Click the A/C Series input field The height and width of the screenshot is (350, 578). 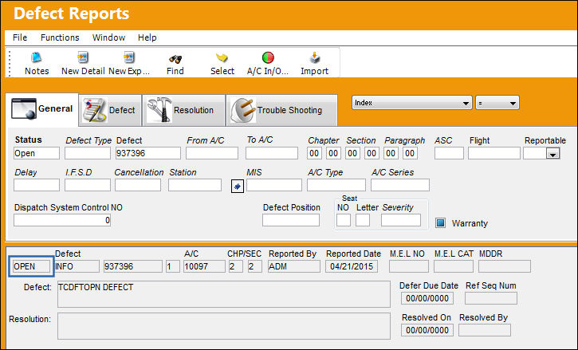coord(400,185)
